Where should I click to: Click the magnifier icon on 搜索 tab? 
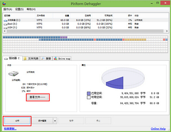coord(43,58)
